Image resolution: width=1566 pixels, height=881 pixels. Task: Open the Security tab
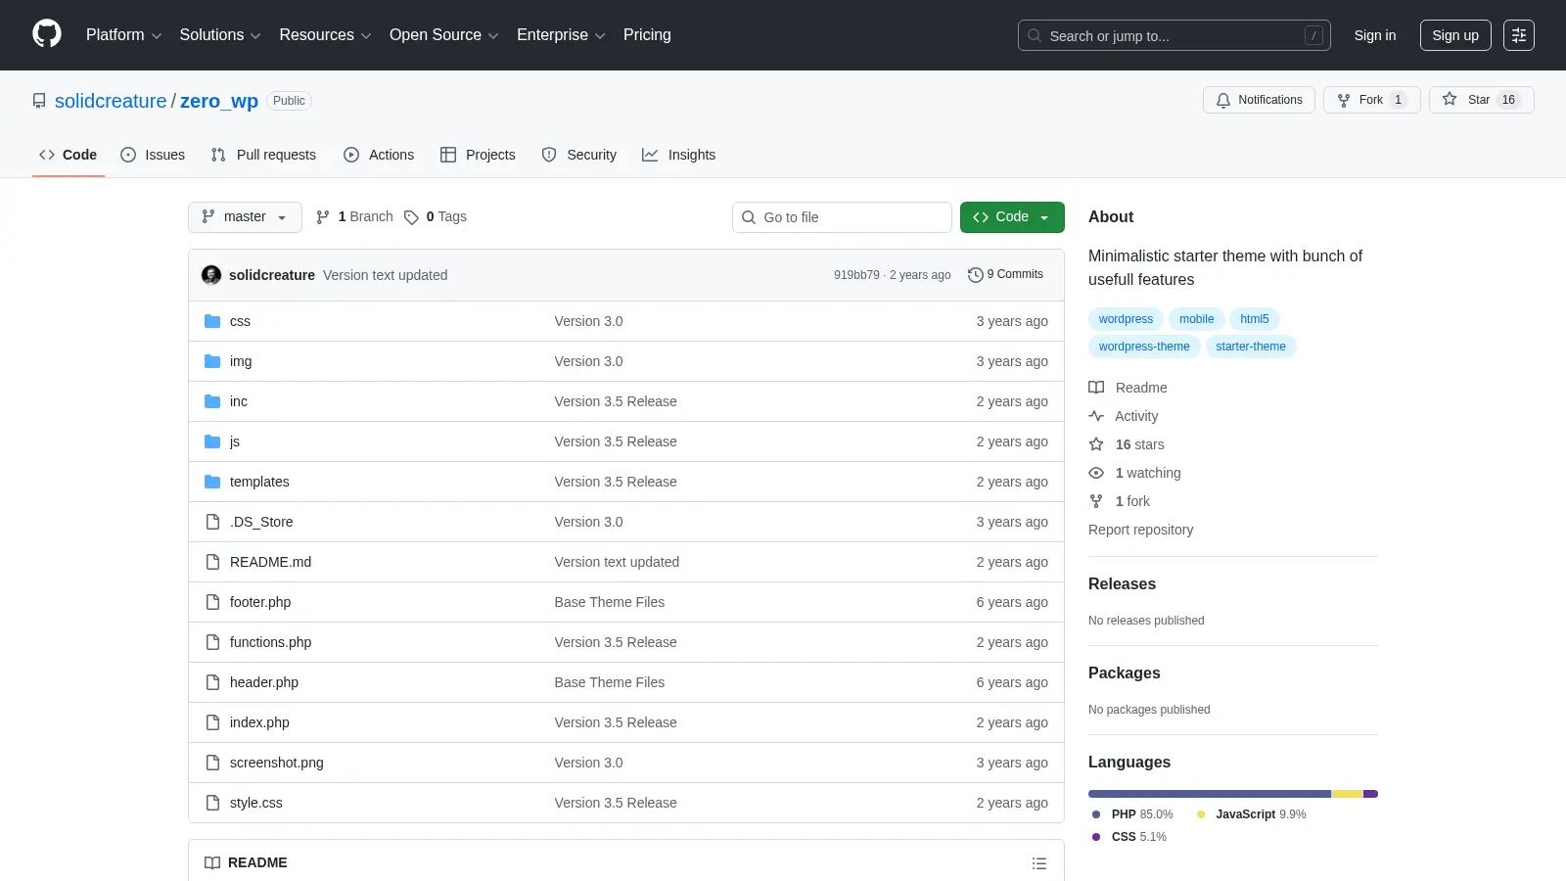coord(579,155)
